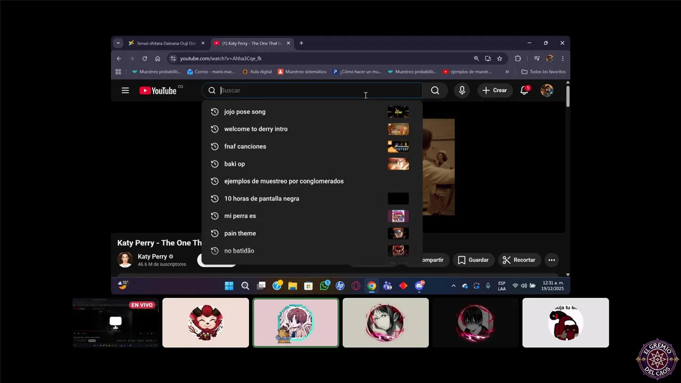This screenshot has width=681, height=383.
Task: Click the history clock icon beside 'pain theme'
Action: click(215, 234)
